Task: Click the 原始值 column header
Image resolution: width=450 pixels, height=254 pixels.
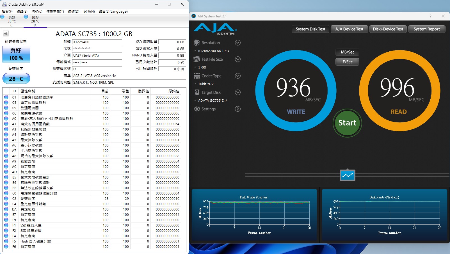Action: 166,91
